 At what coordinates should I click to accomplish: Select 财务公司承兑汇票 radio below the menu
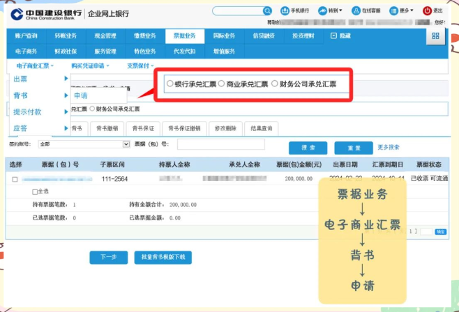[x=92, y=109]
